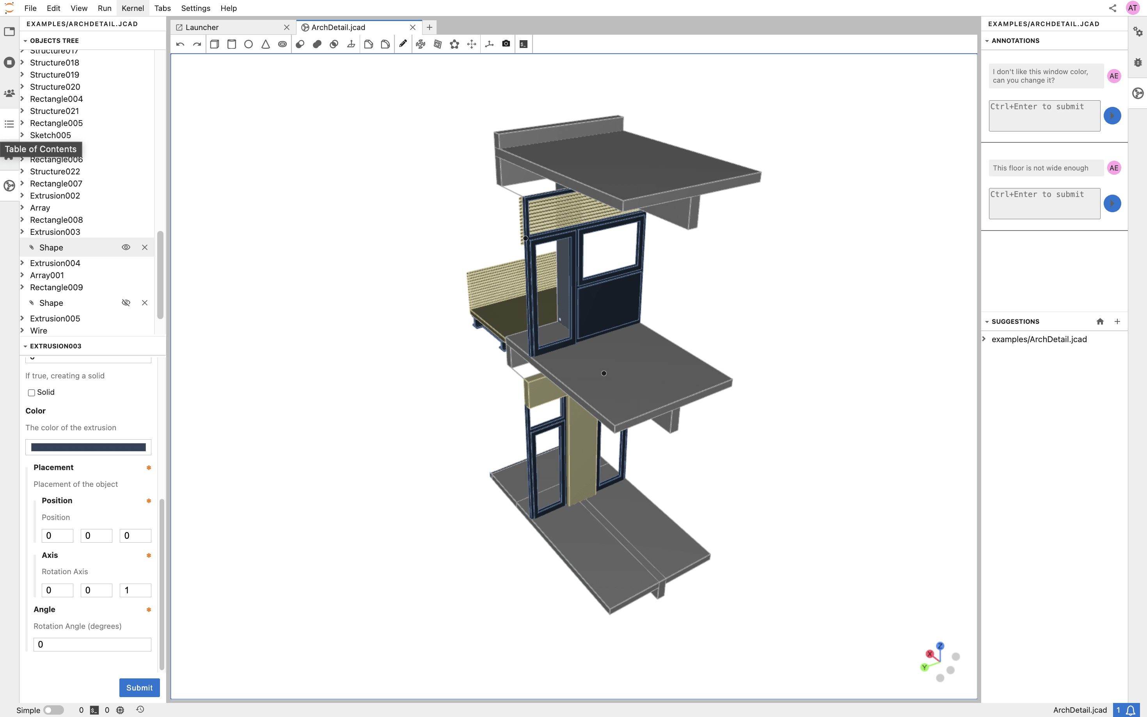Open the terminal console icon in toolbar

(523, 44)
